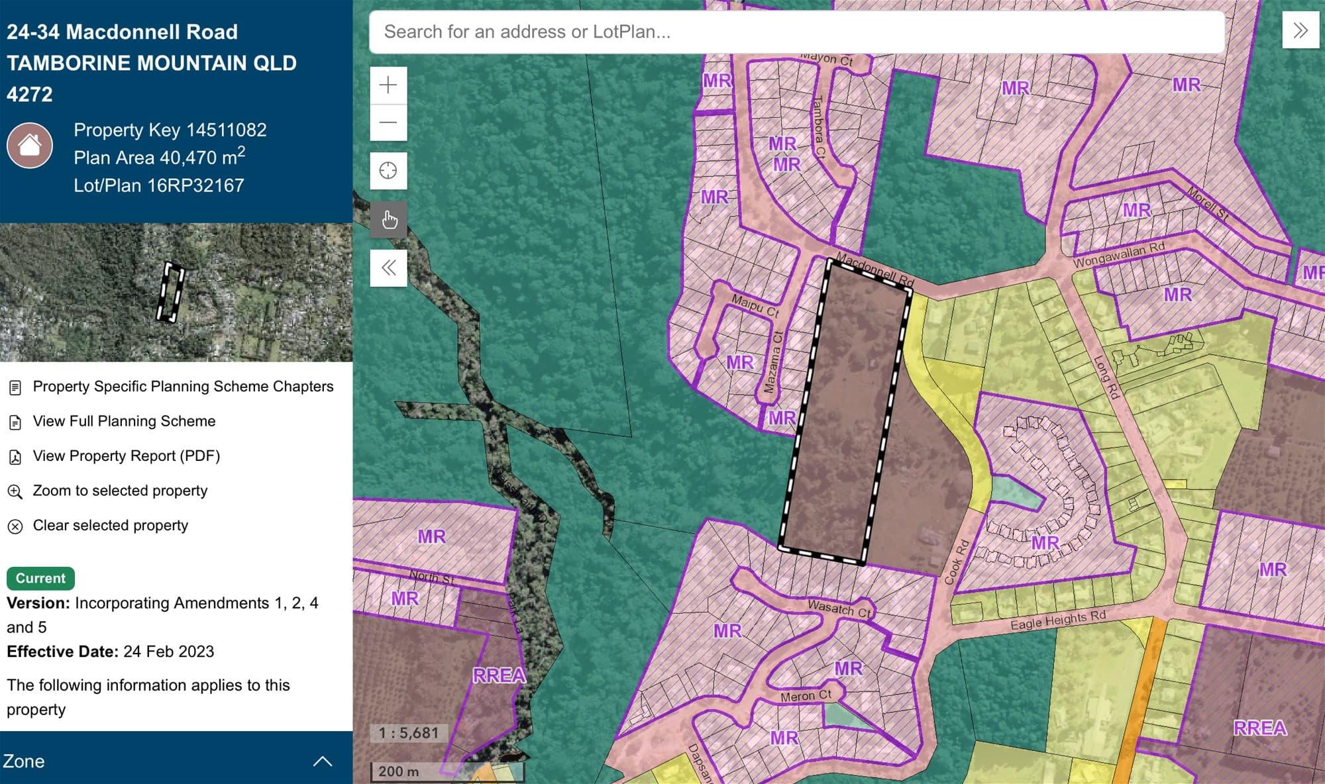Open View Full Planning Scheme
The height and width of the screenshot is (784, 1325).
coord(124,421)
